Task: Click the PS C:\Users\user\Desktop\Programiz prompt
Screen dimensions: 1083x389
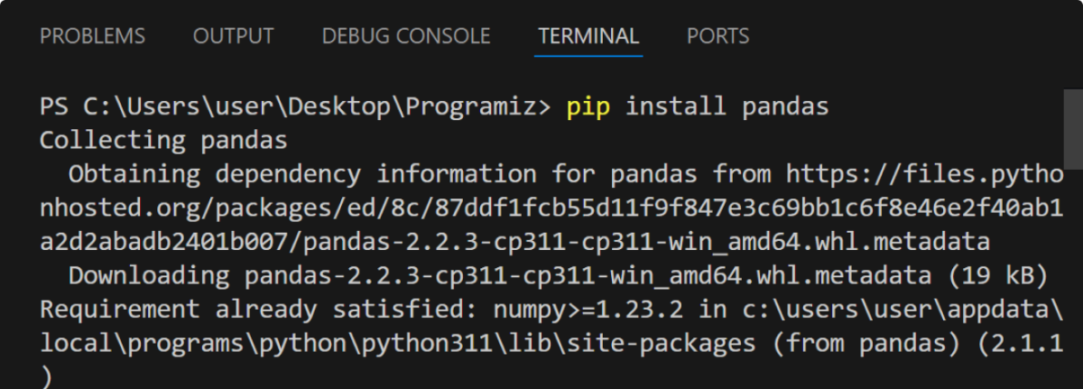Action: 294,107
